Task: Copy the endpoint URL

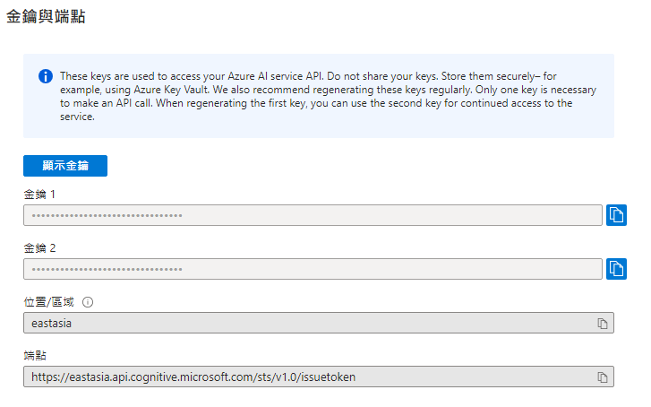Action: [x=603, y=377]
